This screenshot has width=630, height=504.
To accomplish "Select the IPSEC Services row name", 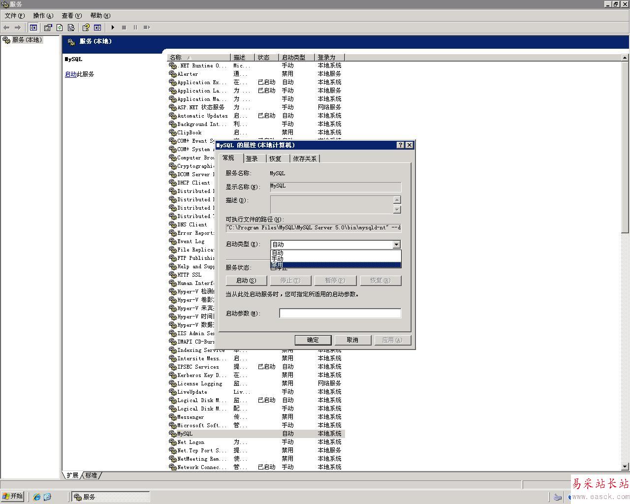I will pyautogui.click(x=198, y=367).
